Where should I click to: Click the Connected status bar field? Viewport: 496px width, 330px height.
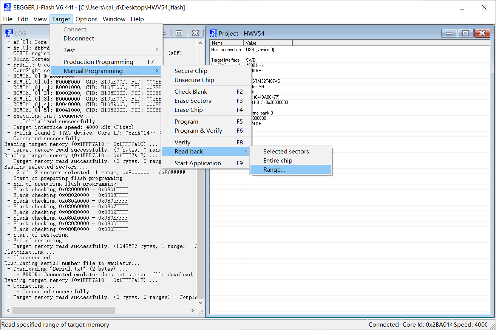pyautogui.click(x=384, y=325)
